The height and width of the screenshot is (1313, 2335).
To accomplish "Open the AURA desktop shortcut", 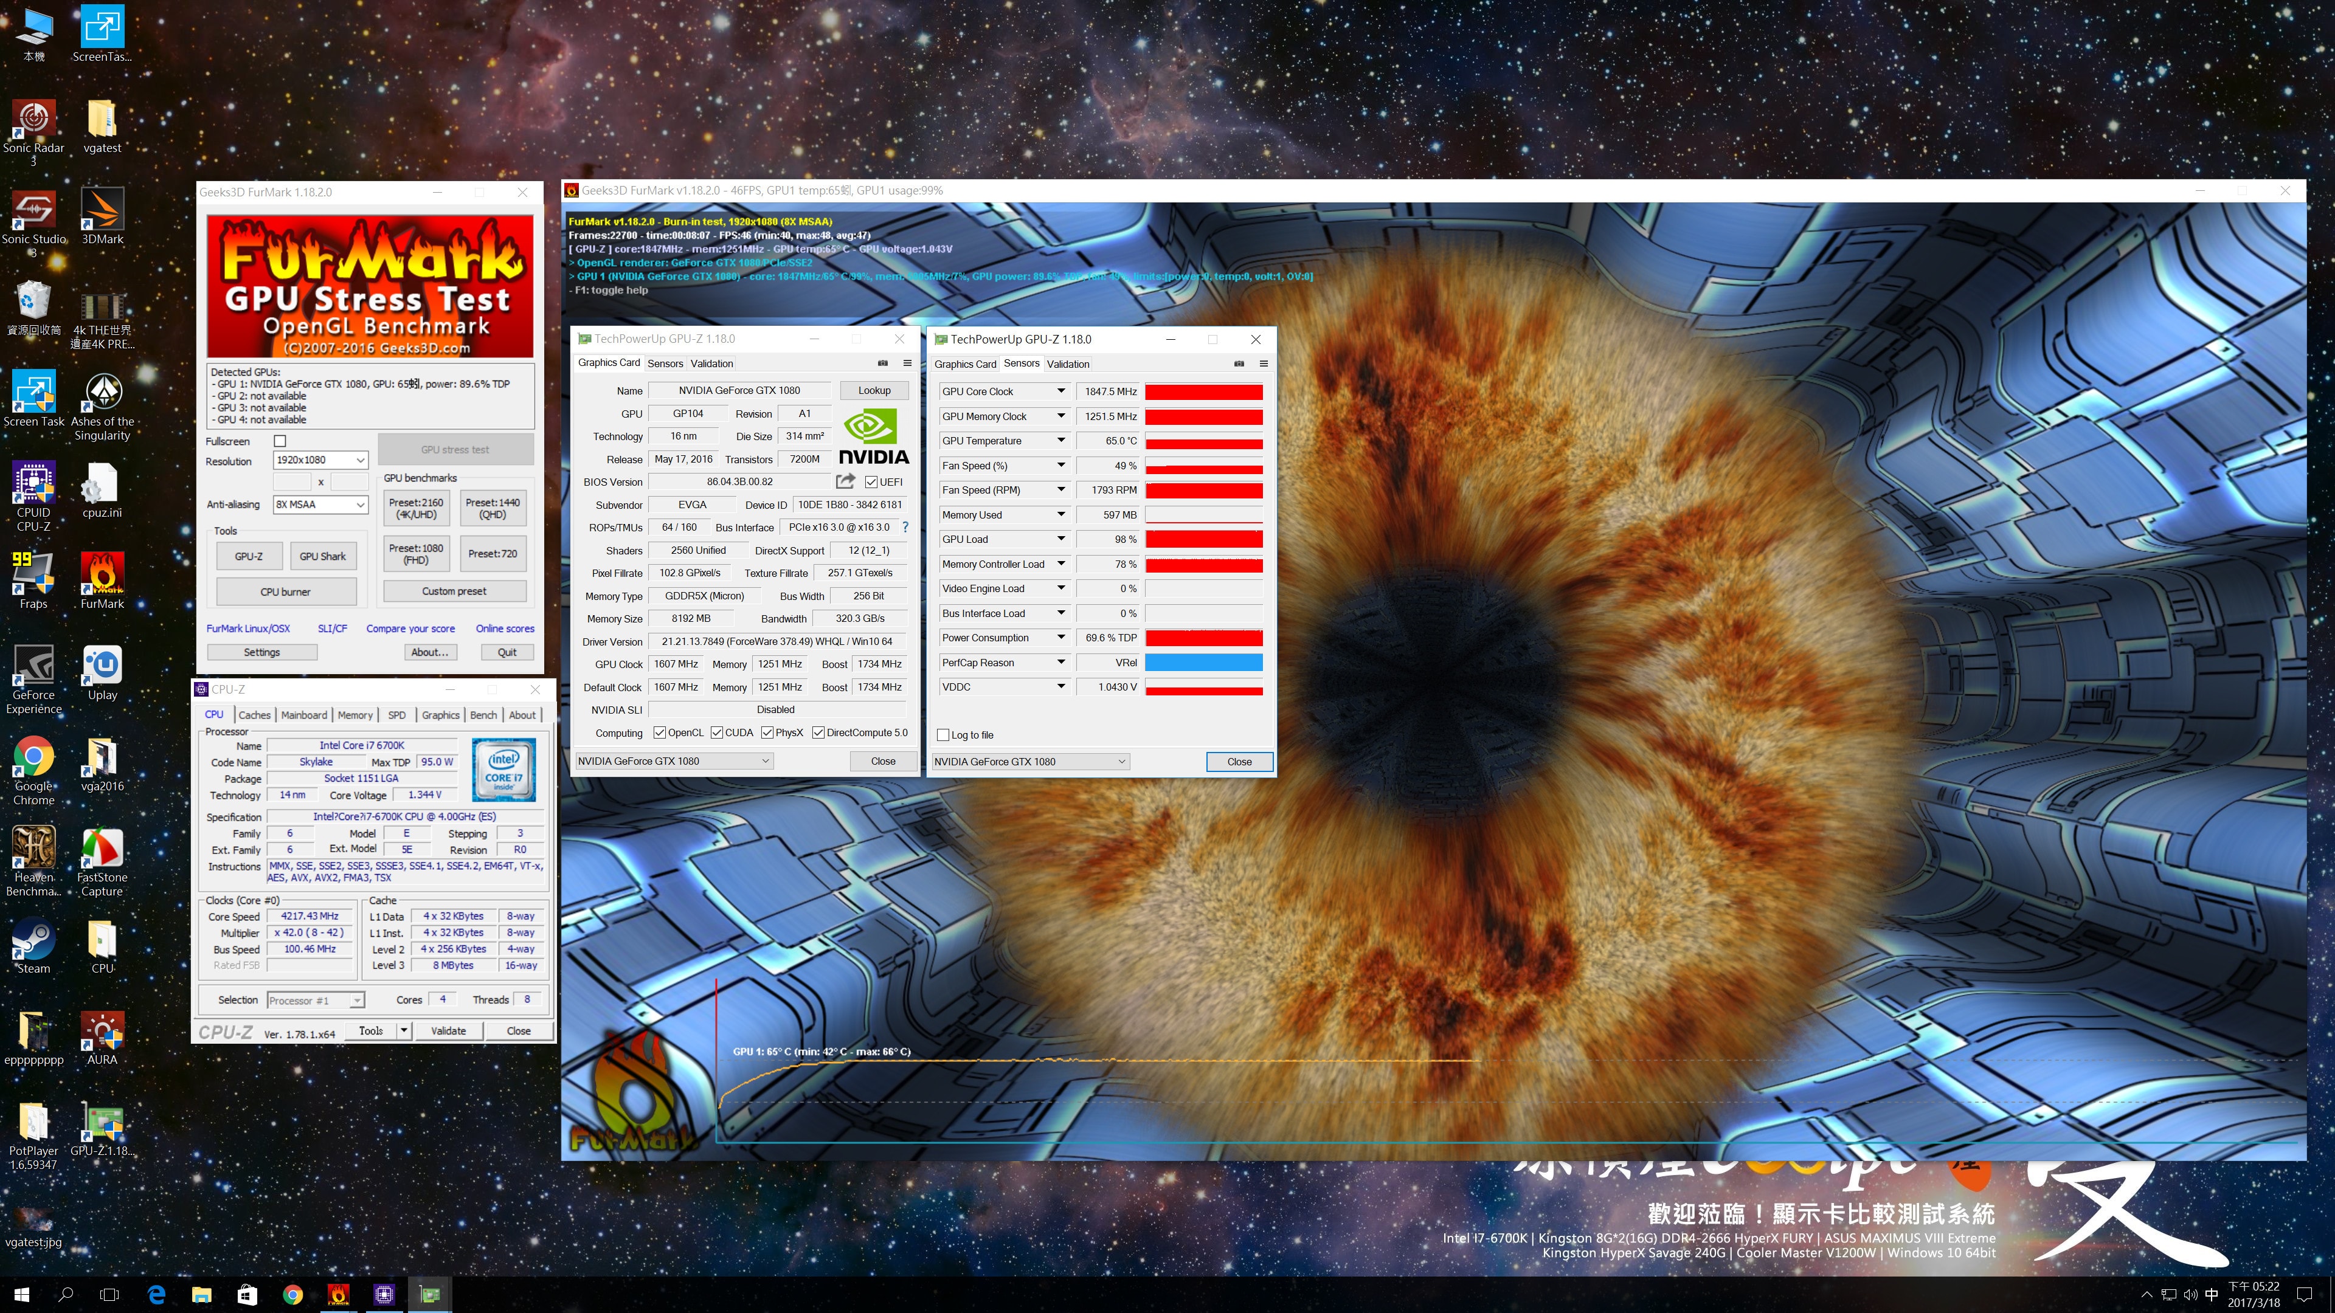I will click(102, 1038).
